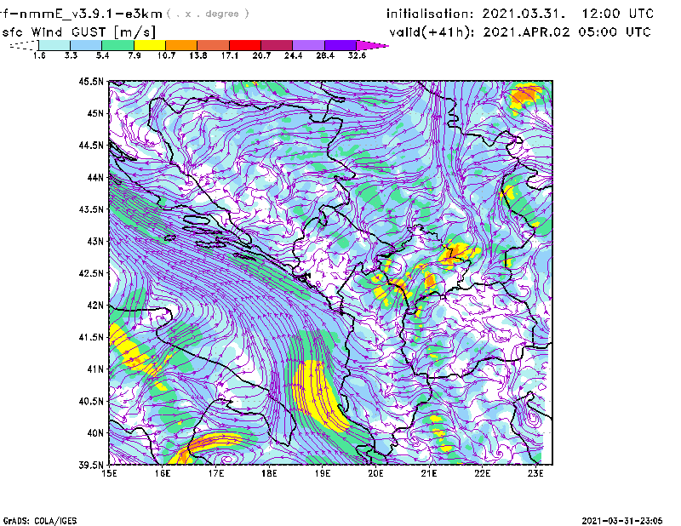Screen dimensions: 681x526
Task: Click the 'initialisation: 2021.03.31.' text
Action: tap(476, 14)
